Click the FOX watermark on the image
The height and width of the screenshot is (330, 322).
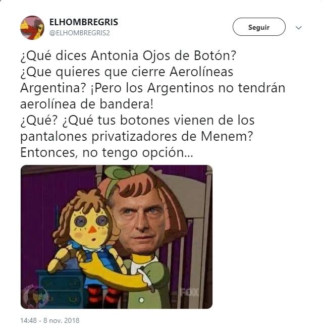[190, 293]
